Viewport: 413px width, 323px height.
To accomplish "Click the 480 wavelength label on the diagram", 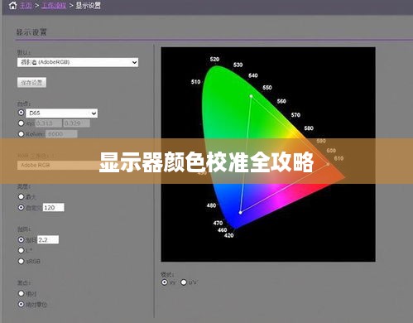I will click(x=211, y=205).
